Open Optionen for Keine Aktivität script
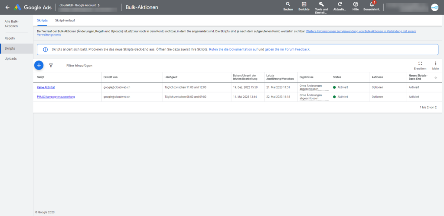This screenshot has height=216, width=444. (x=378, y=87)
